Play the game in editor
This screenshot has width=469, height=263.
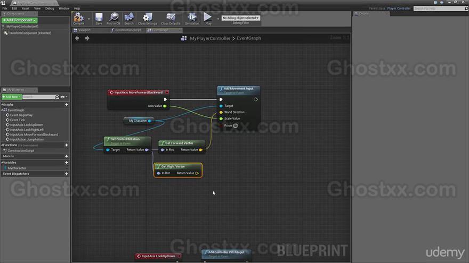[208, 19]
